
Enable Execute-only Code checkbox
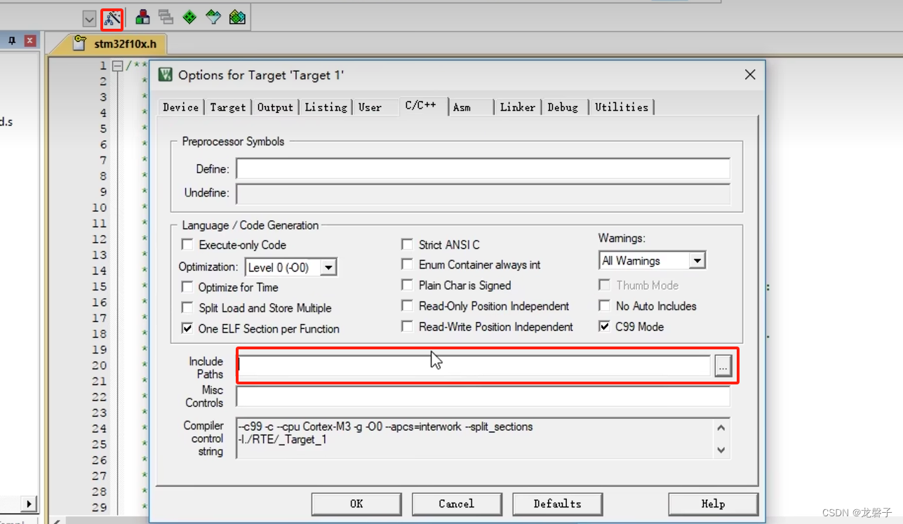[187, 245]
